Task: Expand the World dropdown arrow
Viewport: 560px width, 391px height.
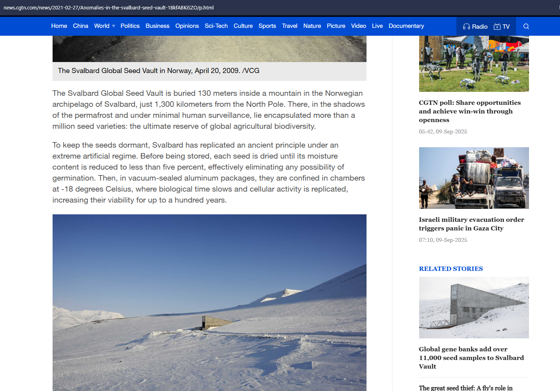Action: [113, 26]
